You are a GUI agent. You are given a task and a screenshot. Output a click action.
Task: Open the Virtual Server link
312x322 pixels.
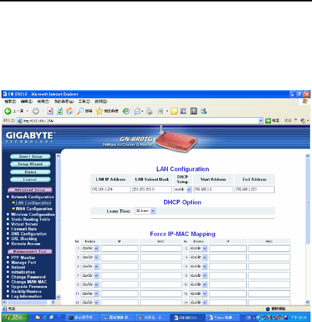point(25,224)
